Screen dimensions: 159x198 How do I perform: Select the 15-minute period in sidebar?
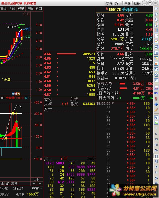point(156,139)
